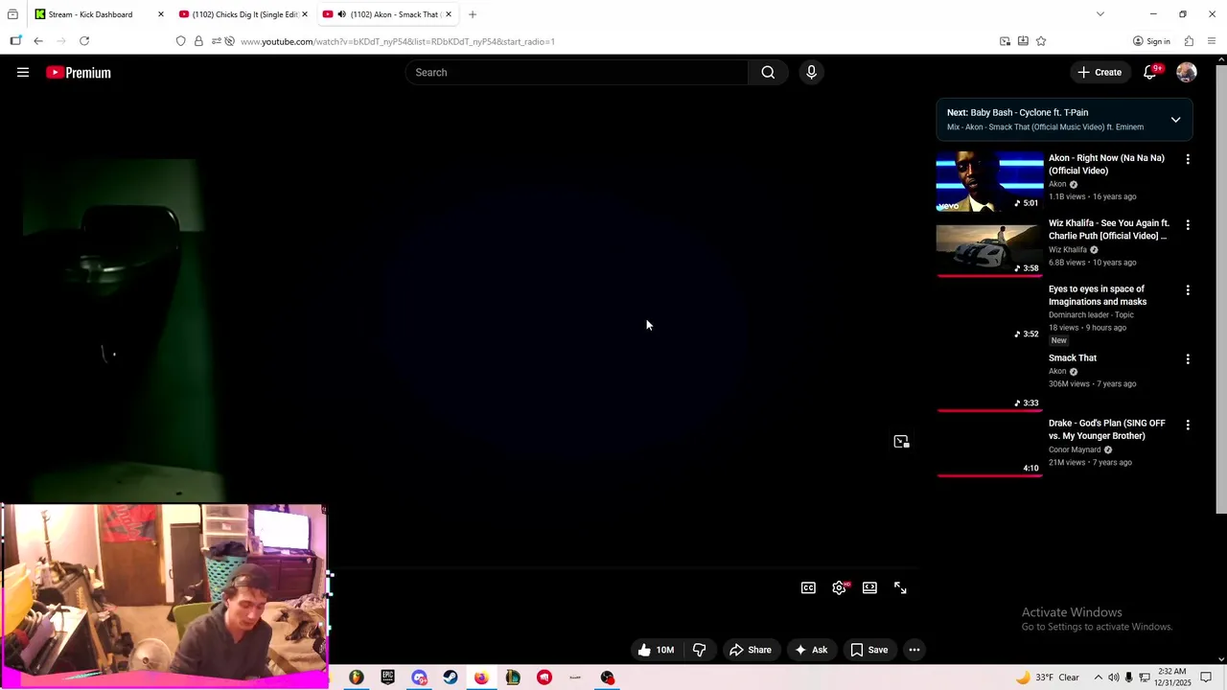
Task: Expand the Mix playlist panel chevron
Action: click(x=1175, y=120)
